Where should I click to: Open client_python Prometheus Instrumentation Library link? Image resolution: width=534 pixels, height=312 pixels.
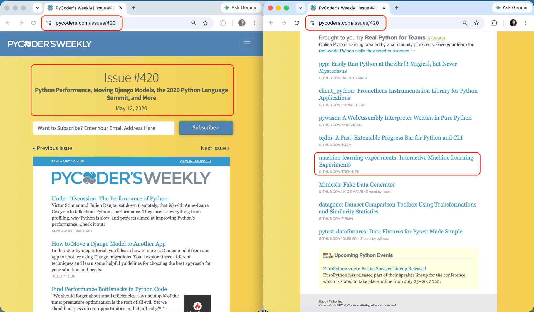point(398,94)
